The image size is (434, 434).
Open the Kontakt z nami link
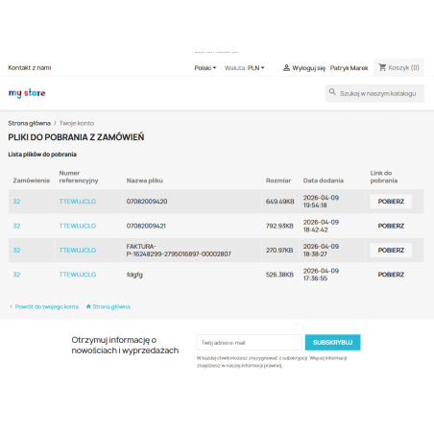[30, 68]
